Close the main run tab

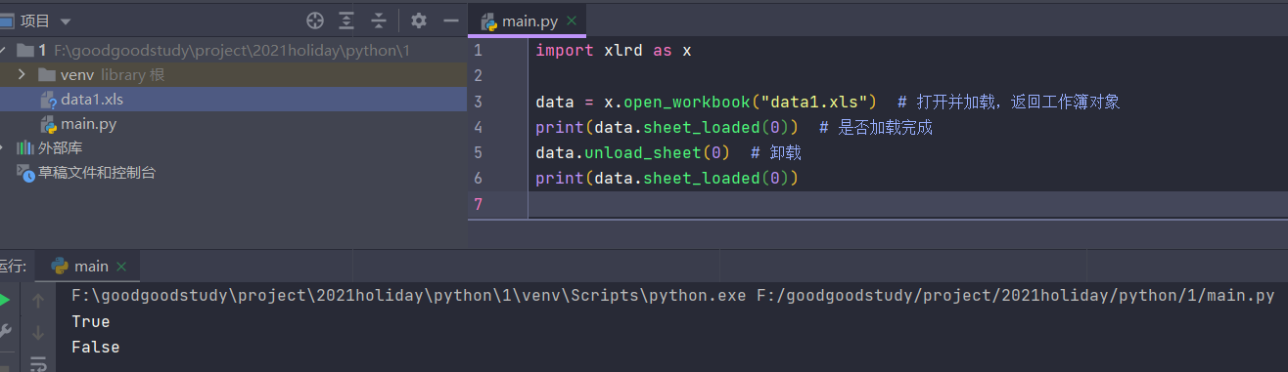tap(121, 267)
